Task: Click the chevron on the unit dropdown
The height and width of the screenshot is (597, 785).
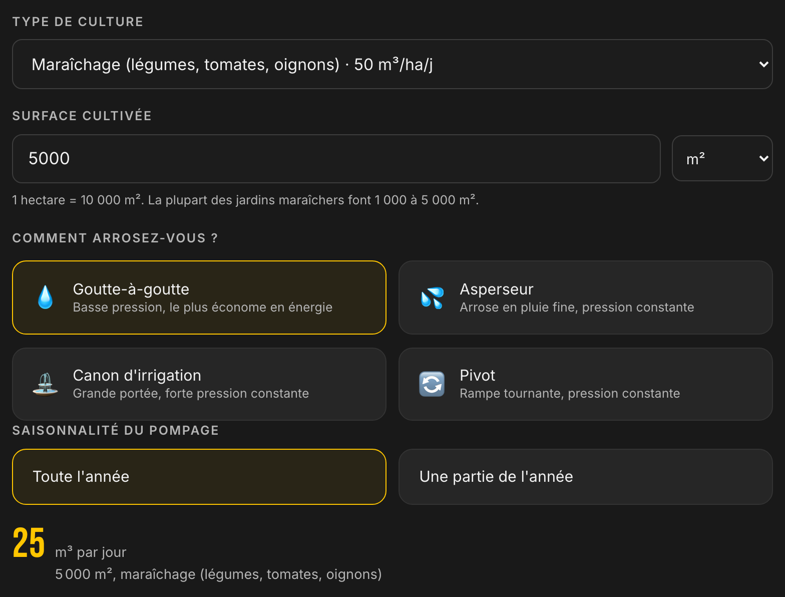Action: [763, 158]
